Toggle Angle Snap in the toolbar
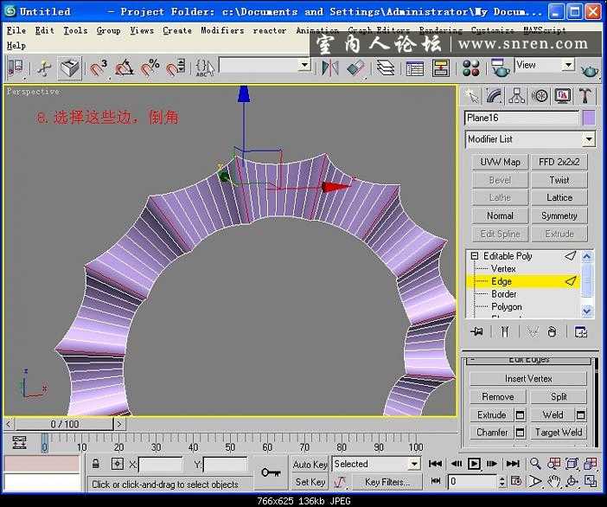The width and height of the screenshot is (607, 507). 125,67
